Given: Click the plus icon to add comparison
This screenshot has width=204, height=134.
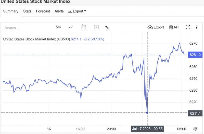Looking at the screenshot, I should (x=96, y=27).
